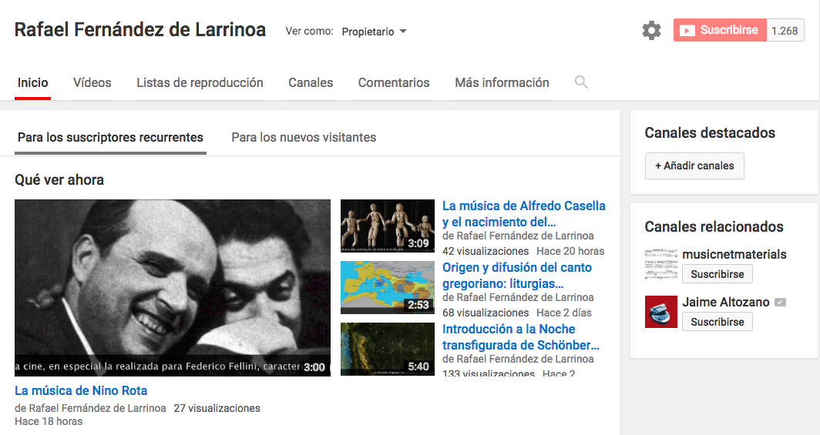Open Introducción a la Noche transfigurada link
Screen dimensions: 820x435
(x=521, y=336)
